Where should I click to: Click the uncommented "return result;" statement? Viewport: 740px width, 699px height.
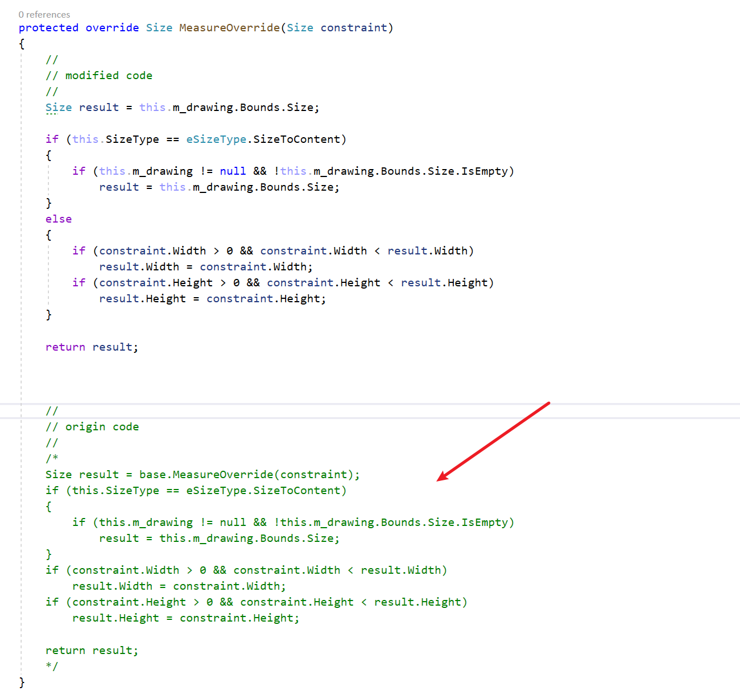[x=92, y=347]
